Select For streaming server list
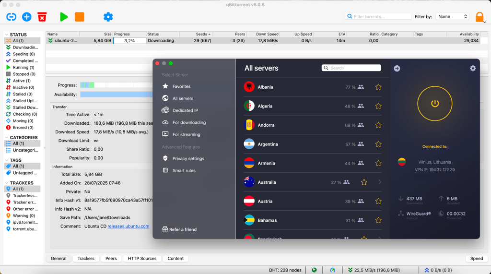Image resolution: width=491 pixels, height=274 pixels. [187, 134]
